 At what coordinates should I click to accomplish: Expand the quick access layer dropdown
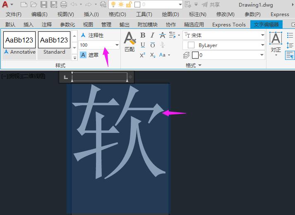(180, 4)
